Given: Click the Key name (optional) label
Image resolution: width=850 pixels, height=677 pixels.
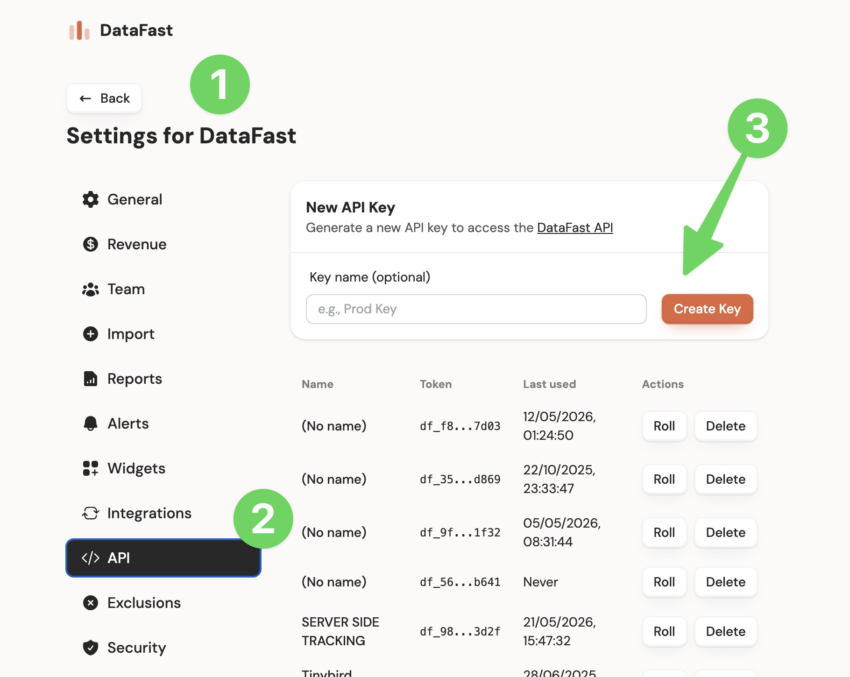Looking at the screenshot, I should 370,277.
